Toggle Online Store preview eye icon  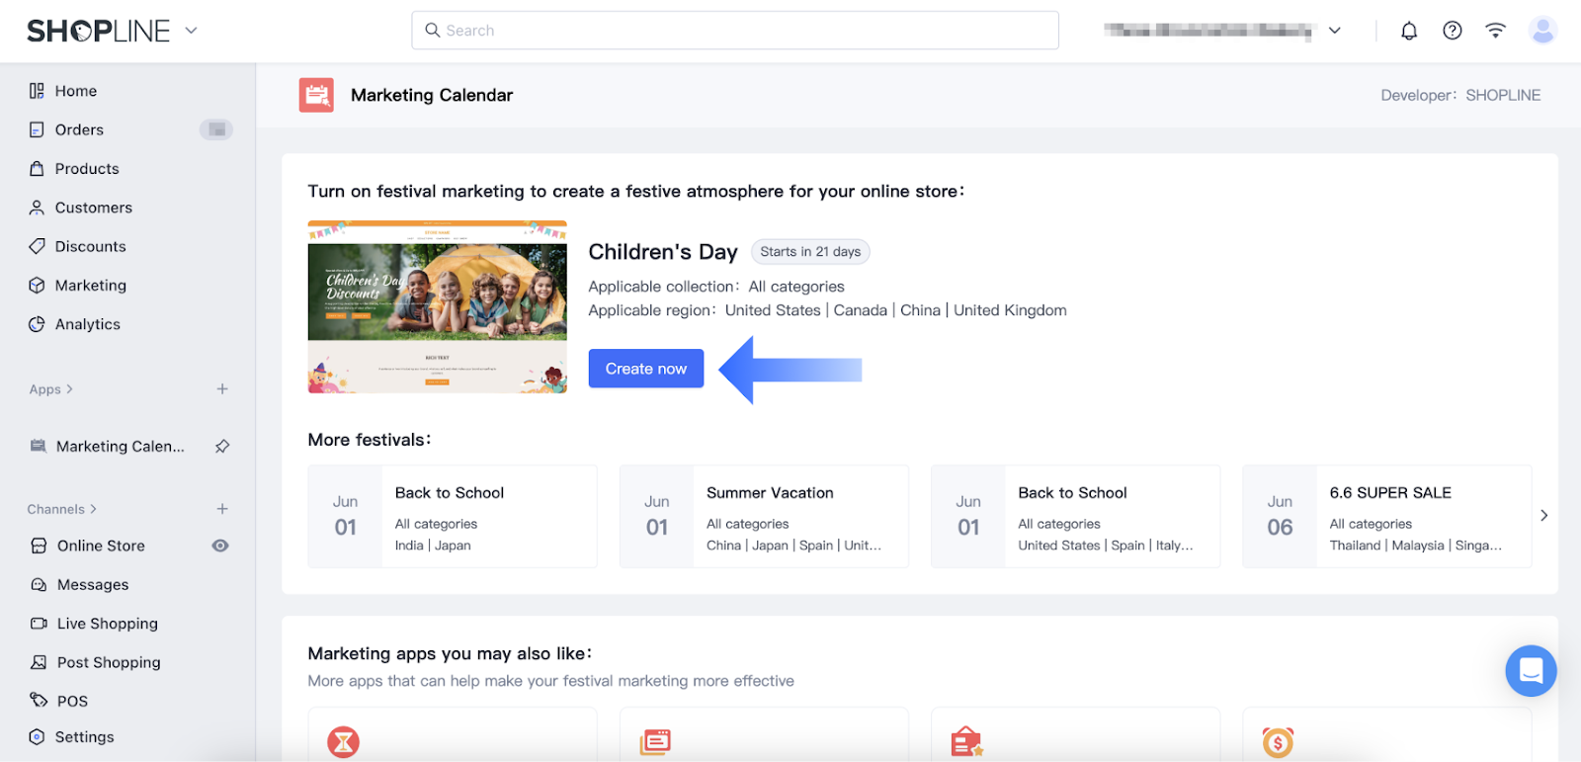click(220, 546)
